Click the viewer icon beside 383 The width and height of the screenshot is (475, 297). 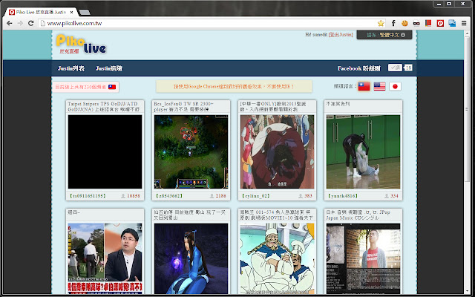coord(300,196)
